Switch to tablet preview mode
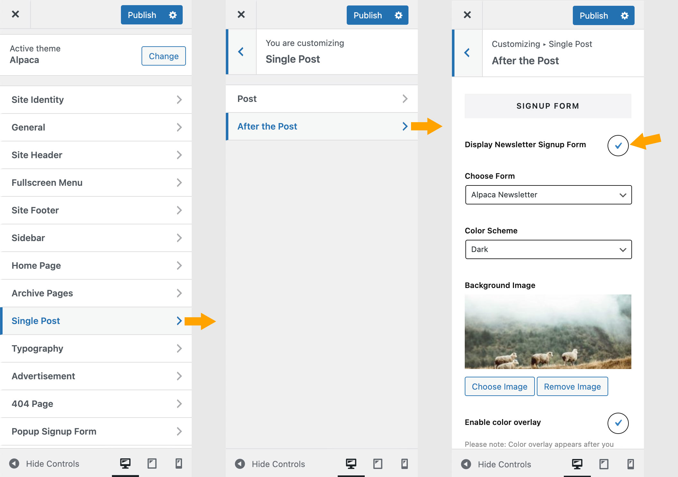 coord(152,463)
